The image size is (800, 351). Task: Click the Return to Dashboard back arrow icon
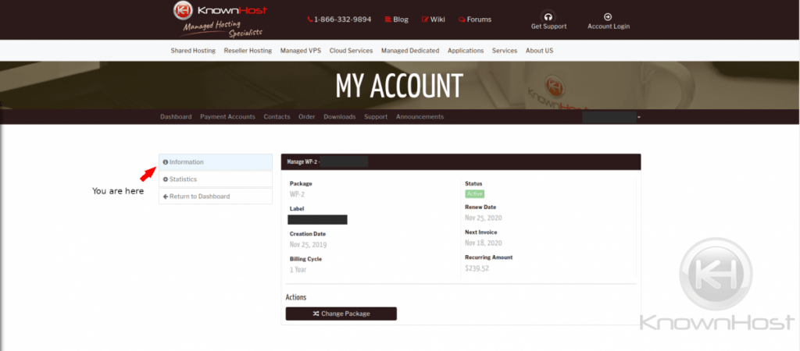point(166,197)
